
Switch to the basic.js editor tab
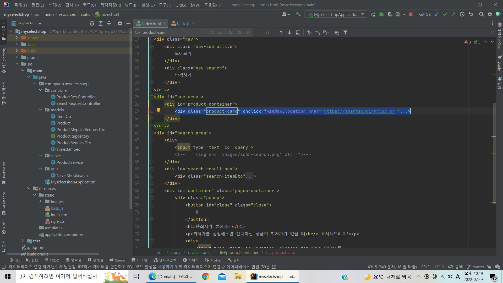(183, 24)
